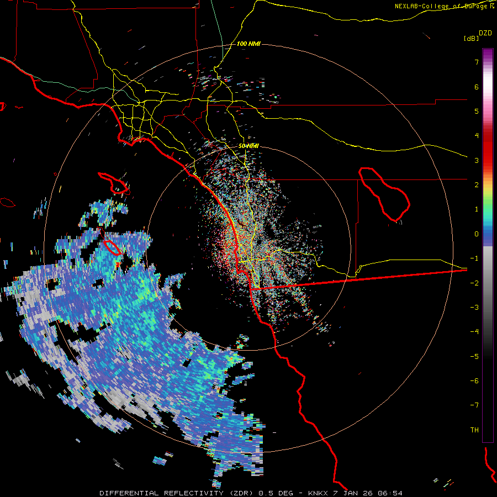This screenshot has height=497, width=497.
Task: Click the TH label on color scale
Action: 474,430
